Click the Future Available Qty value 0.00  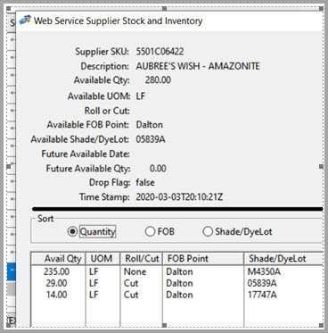point(158,168)
